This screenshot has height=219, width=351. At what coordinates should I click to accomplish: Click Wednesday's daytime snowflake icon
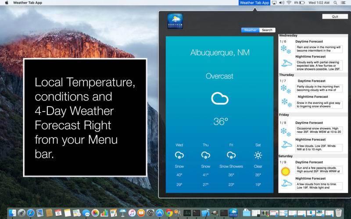point(286,48)
